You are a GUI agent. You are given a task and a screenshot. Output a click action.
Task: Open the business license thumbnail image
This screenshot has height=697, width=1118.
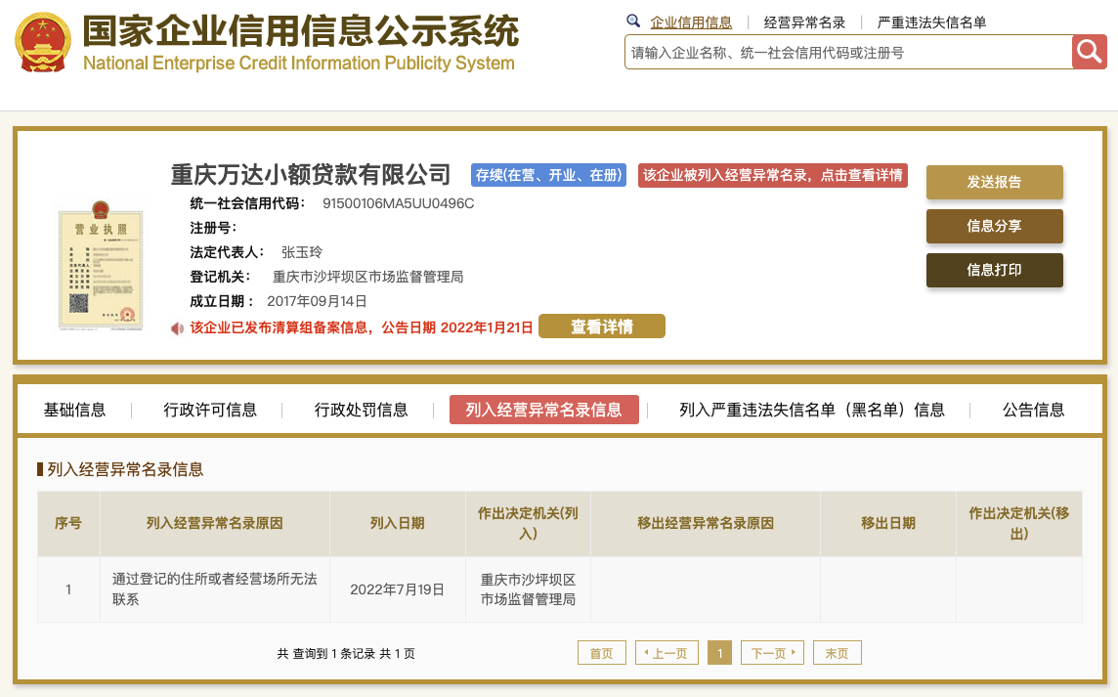click(x=101, y=265)
